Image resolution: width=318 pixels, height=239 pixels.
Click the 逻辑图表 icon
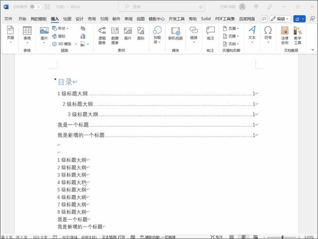[102, 36]
